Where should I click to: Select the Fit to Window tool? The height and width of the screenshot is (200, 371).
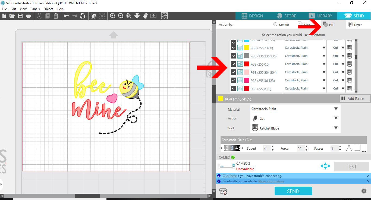[x=137, y=16]
